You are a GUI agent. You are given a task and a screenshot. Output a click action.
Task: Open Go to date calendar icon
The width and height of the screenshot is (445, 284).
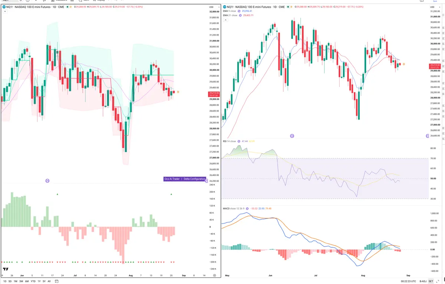click(56, 281)
